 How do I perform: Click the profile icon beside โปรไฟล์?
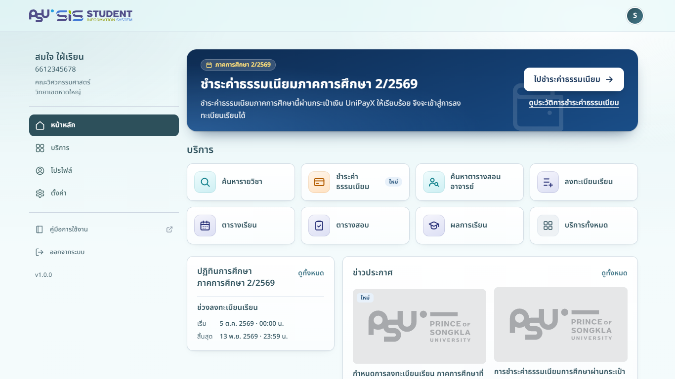coord(40,171)
